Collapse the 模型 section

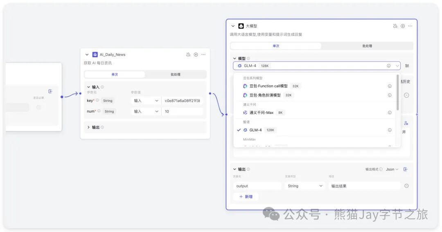[235, 59]
